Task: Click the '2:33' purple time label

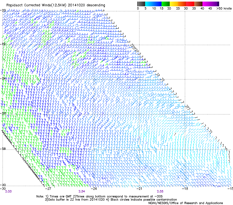Action: [8, 191]
